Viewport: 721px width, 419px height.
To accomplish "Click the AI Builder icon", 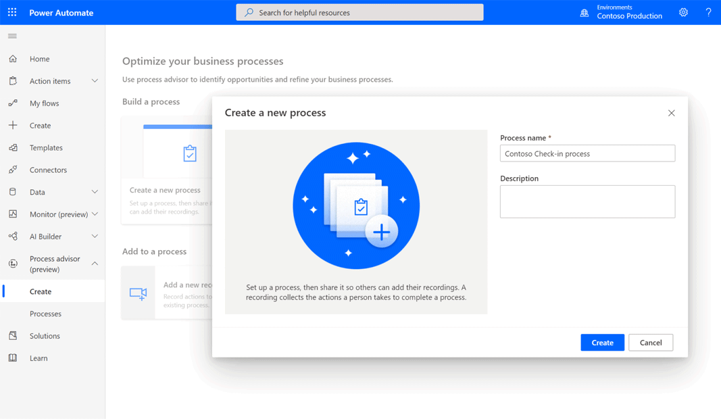I will click(13, 237).
